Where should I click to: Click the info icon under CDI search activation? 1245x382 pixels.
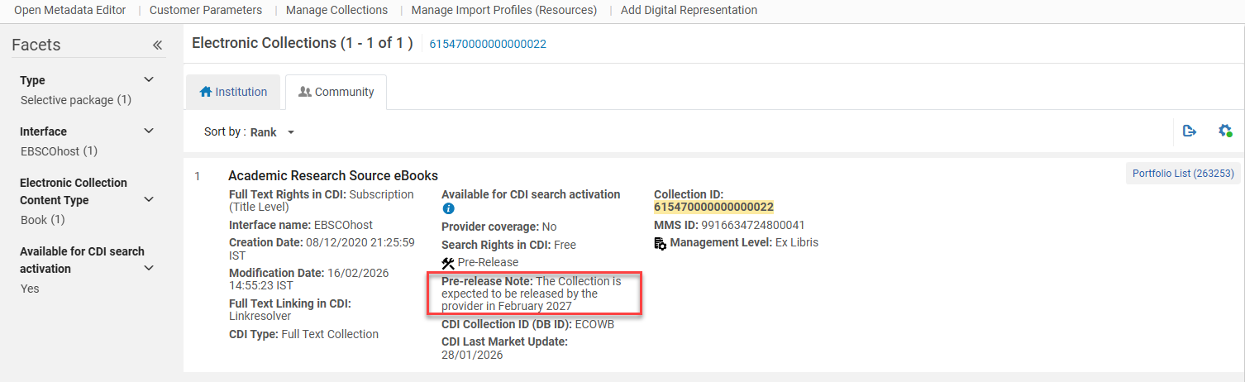[449, 209]
